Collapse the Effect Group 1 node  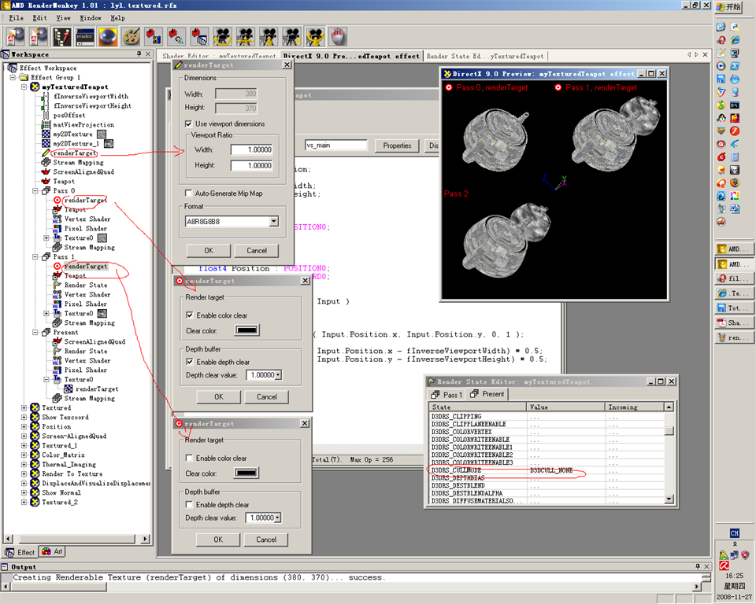click(13, 78)
